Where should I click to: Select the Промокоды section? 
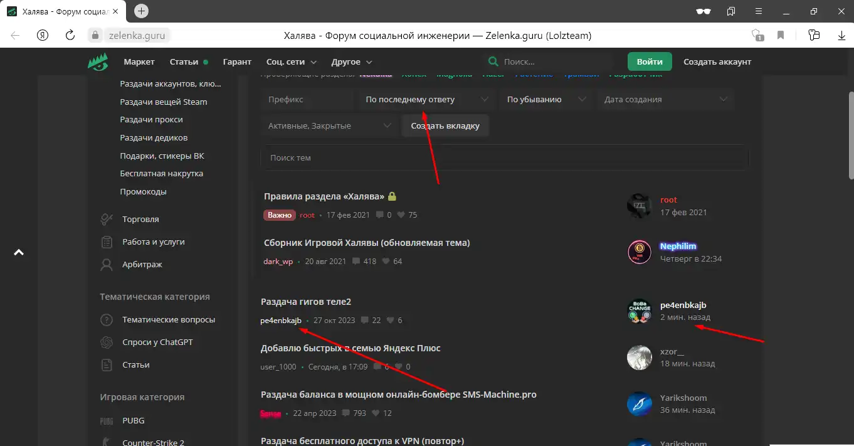[x=143, y=191]
